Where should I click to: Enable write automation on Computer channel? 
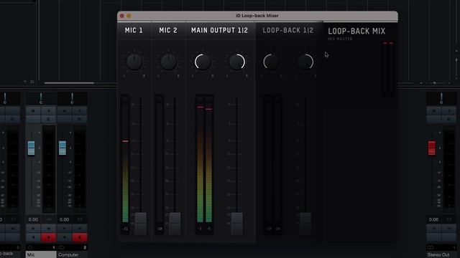80,228
